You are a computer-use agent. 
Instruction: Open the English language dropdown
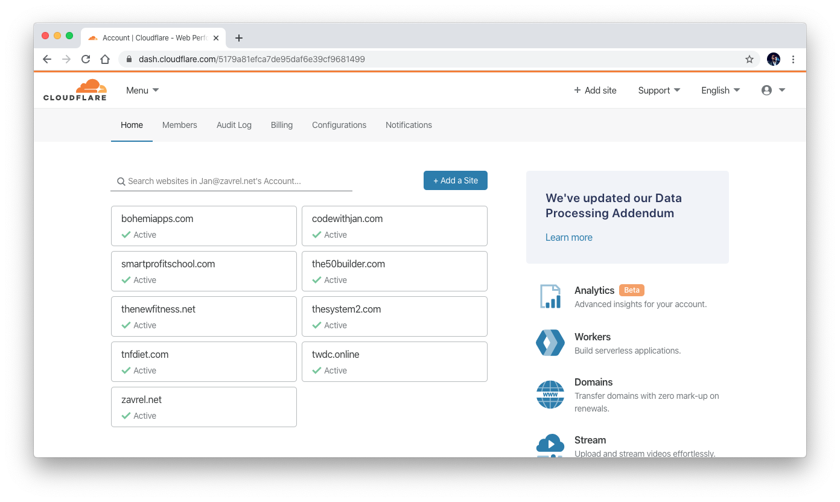click(721, 90)
